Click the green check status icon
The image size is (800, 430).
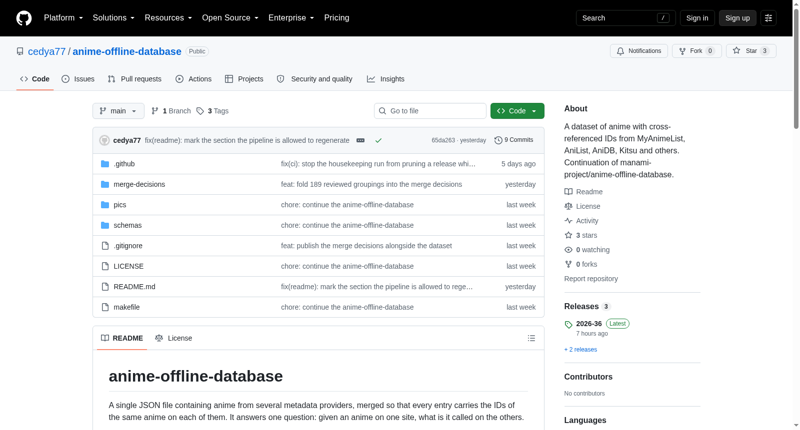click(378, 140)
